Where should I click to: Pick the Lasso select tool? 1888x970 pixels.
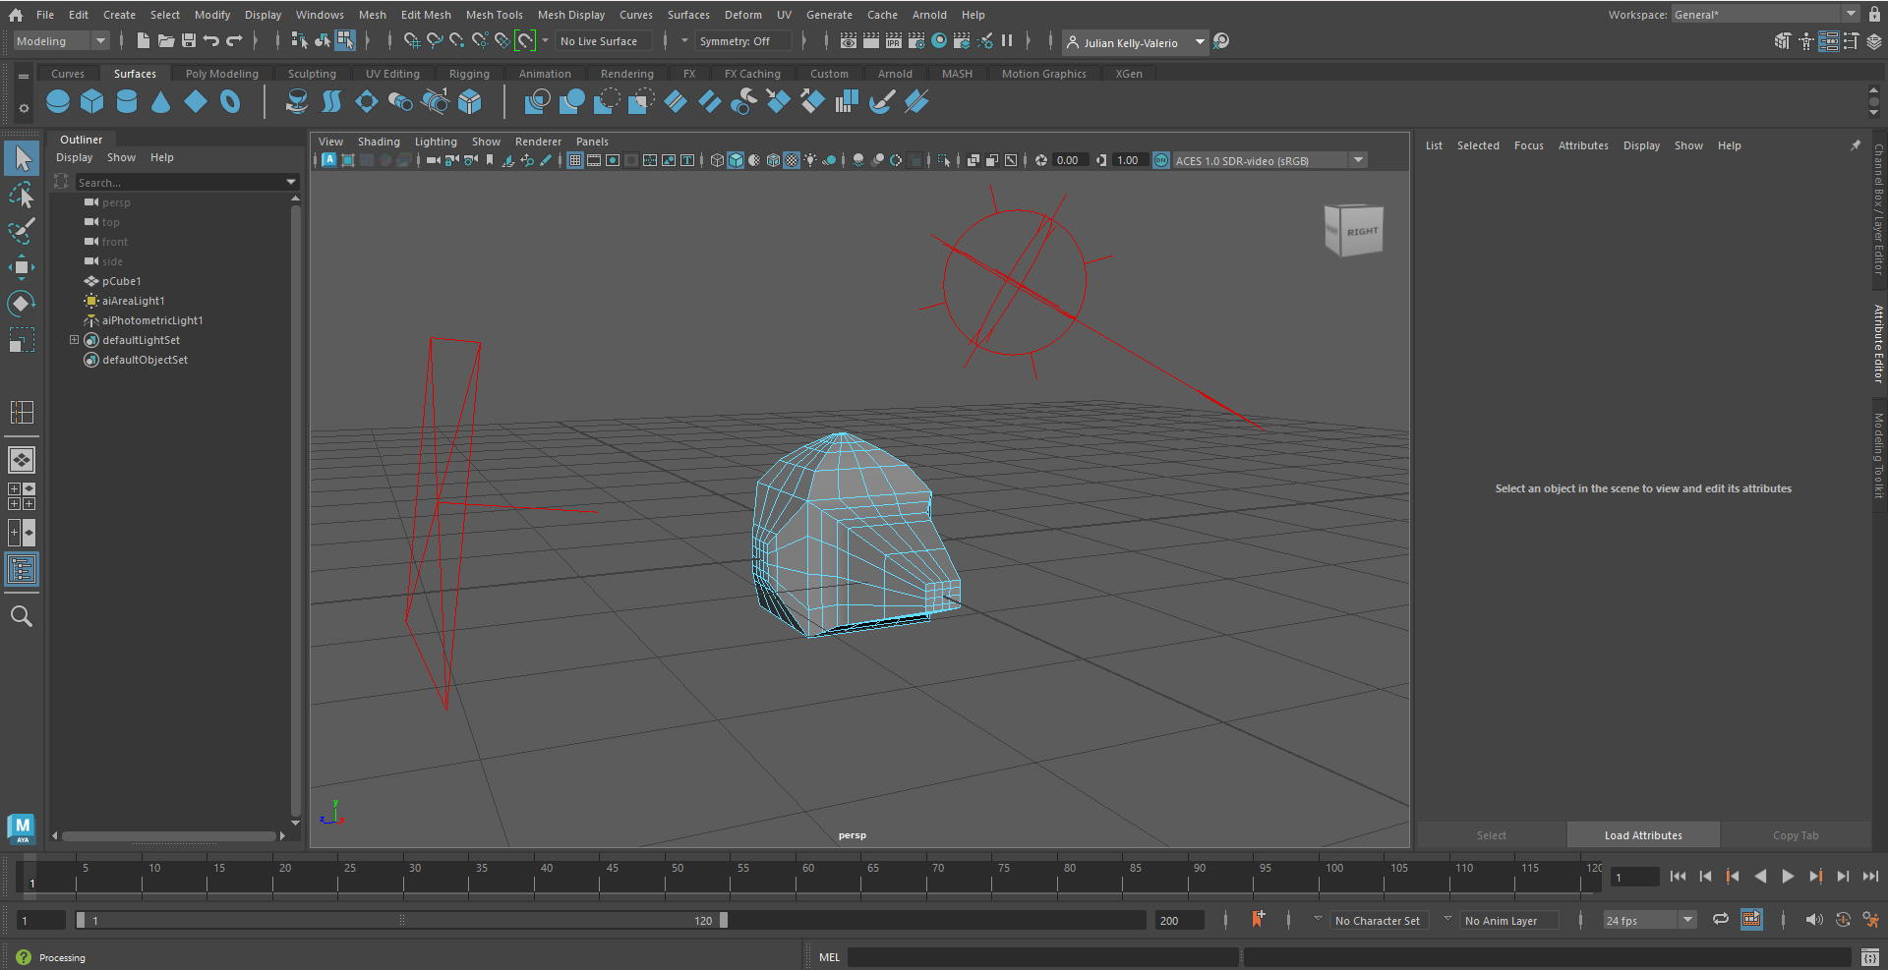21,196
